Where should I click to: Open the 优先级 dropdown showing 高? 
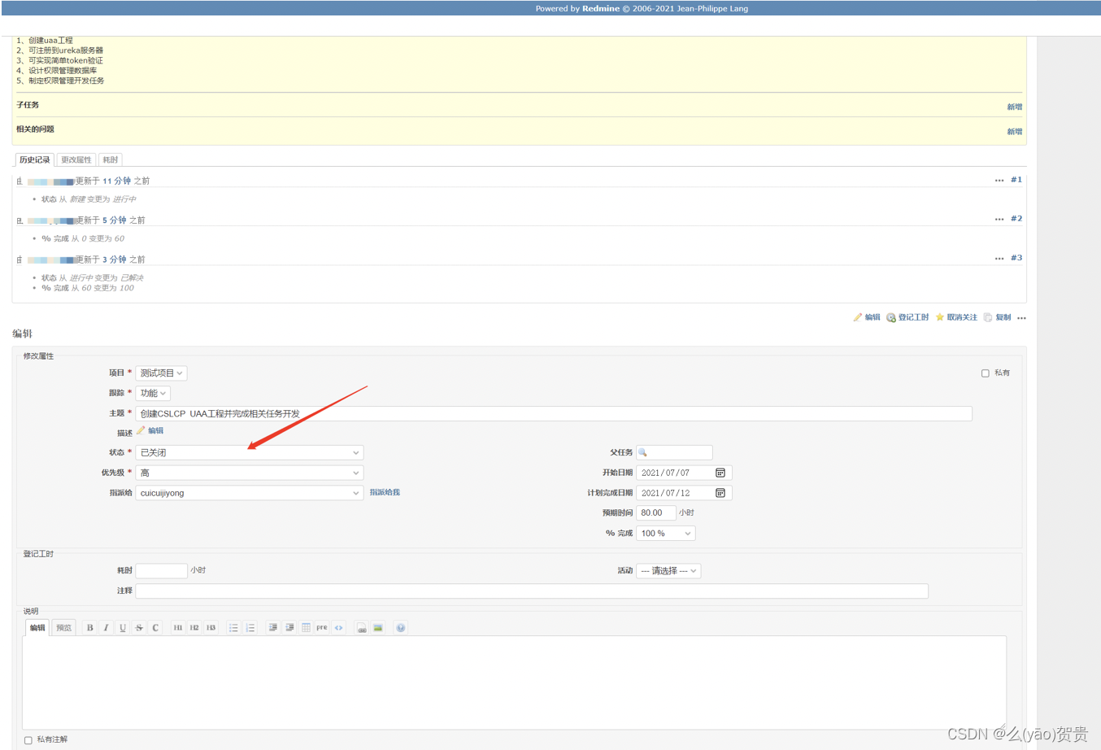click(x=250, y=473)
